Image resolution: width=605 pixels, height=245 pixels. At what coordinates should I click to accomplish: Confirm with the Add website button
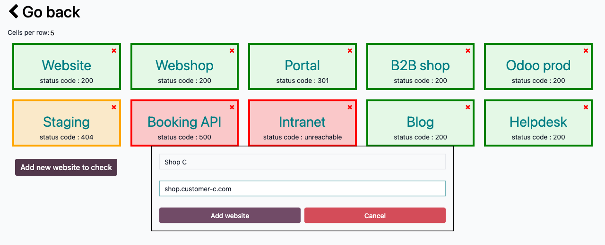tap(230, 215)
